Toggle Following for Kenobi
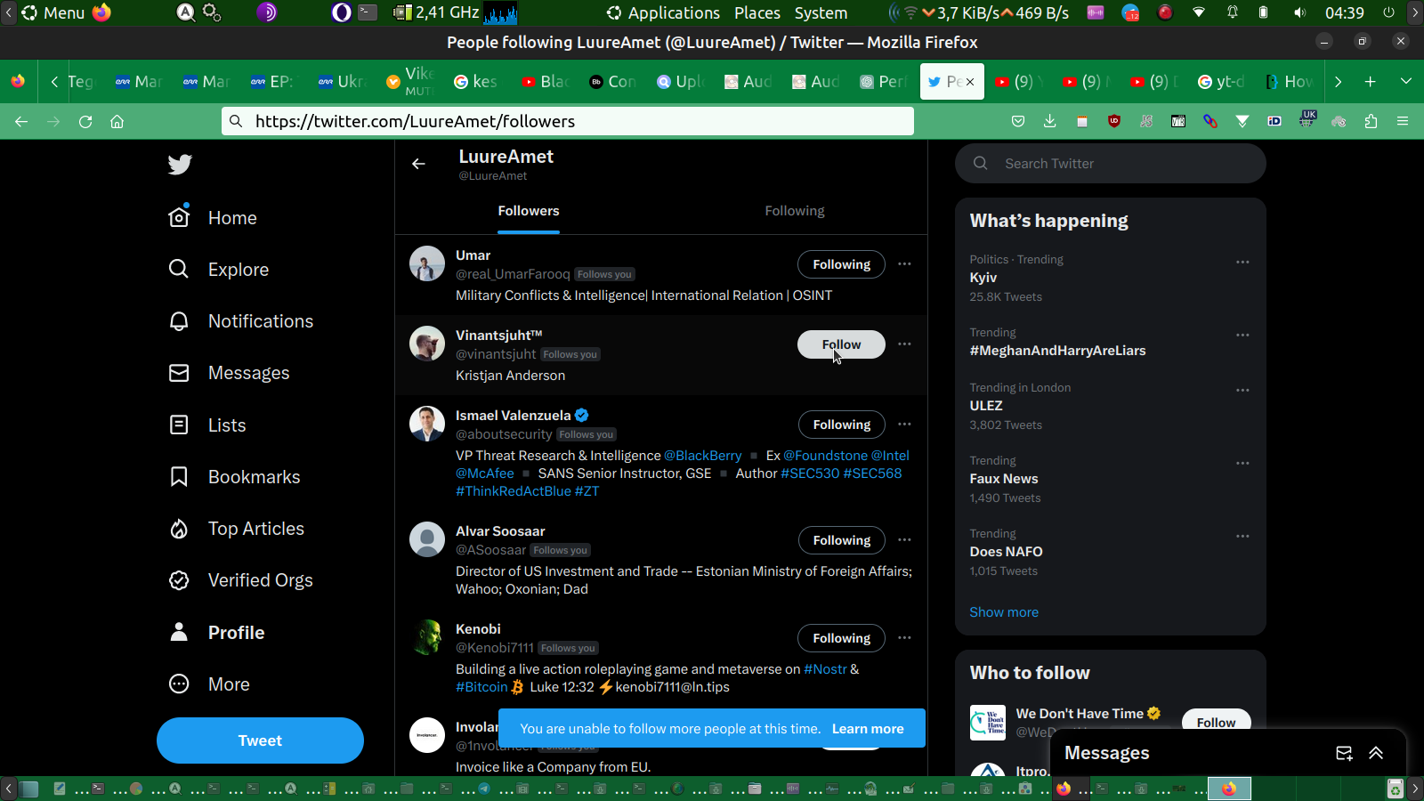 [841, 638]
